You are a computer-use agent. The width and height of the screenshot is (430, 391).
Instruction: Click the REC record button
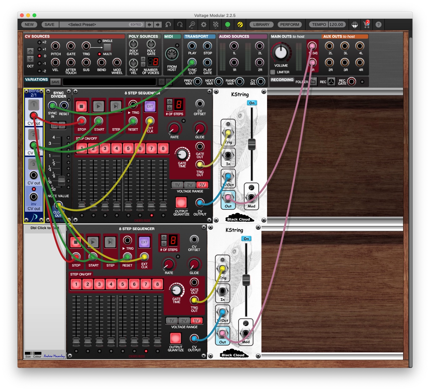331,82
